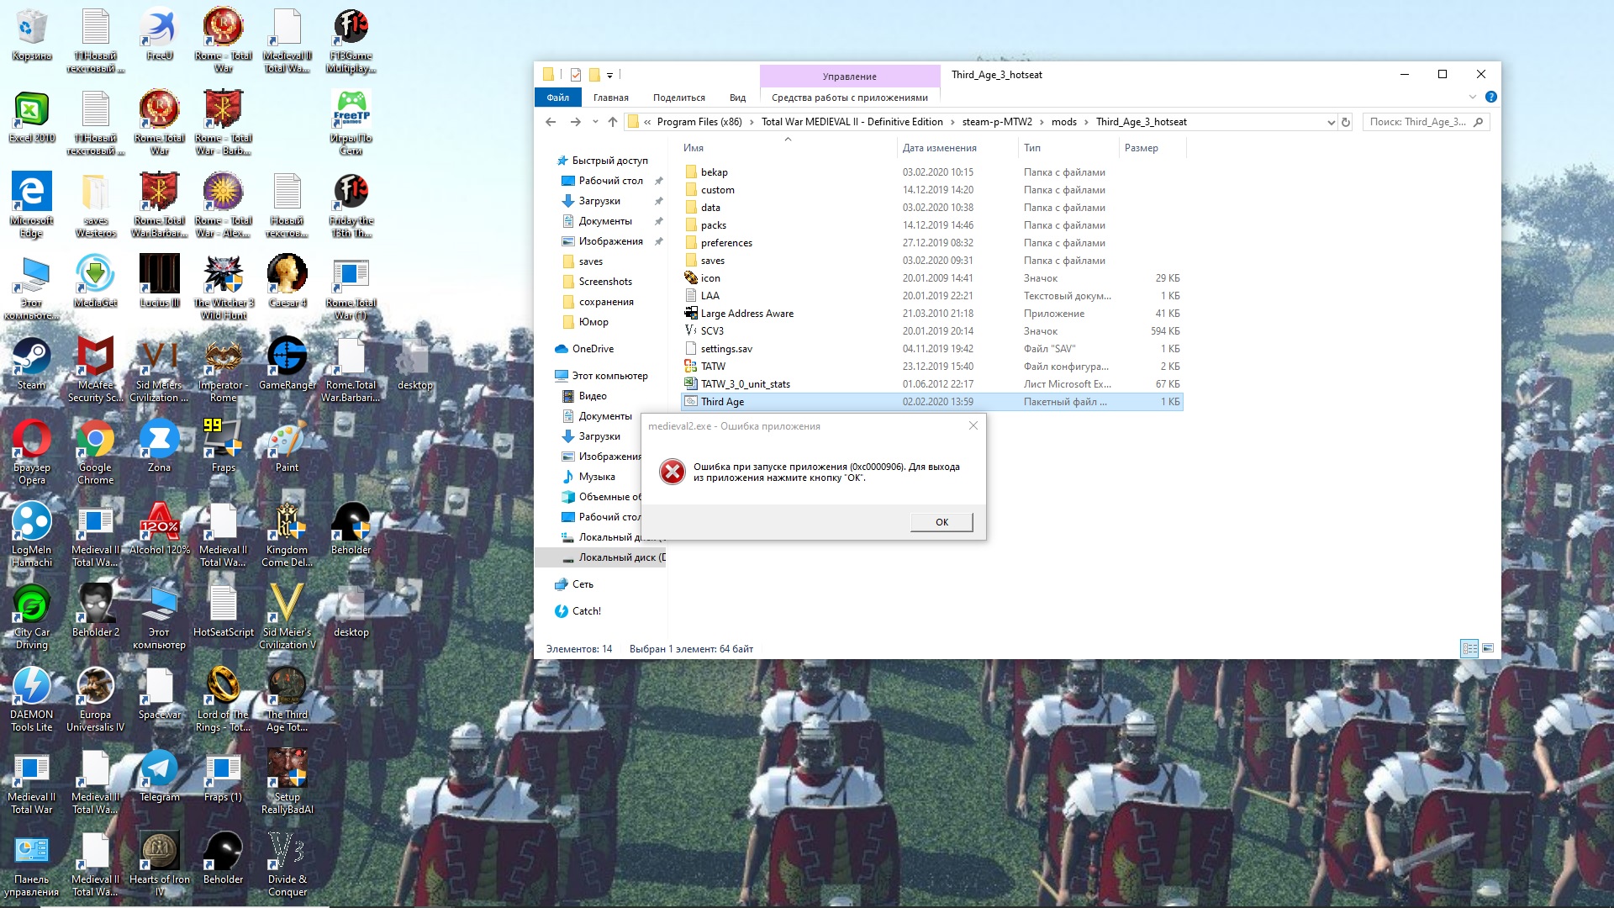Image resolution: width=1614 pixels, height=908 pixels.
Task: Open Paint desktop shortcut
Action: click(287, 446)
